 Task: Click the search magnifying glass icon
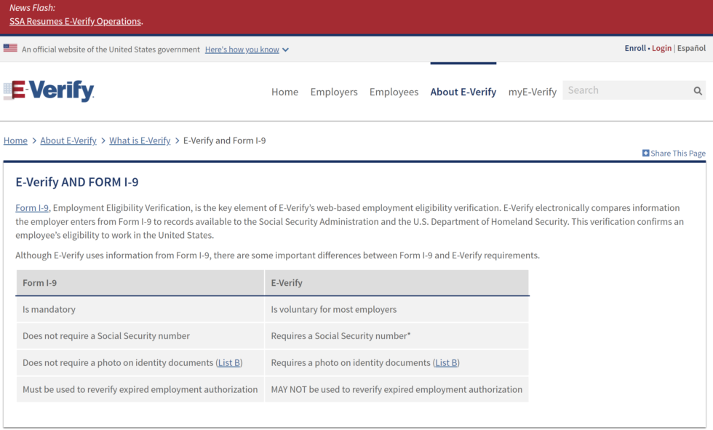pyautogui.click(x=698, y=91)
